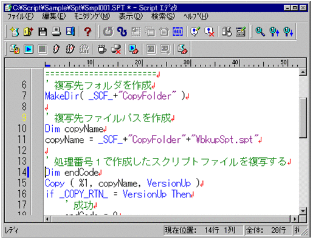Open the モニタリング(M) menu
The height and width of the screenshot is (240, 313).
pyautogui.click(x=92, y=16)
